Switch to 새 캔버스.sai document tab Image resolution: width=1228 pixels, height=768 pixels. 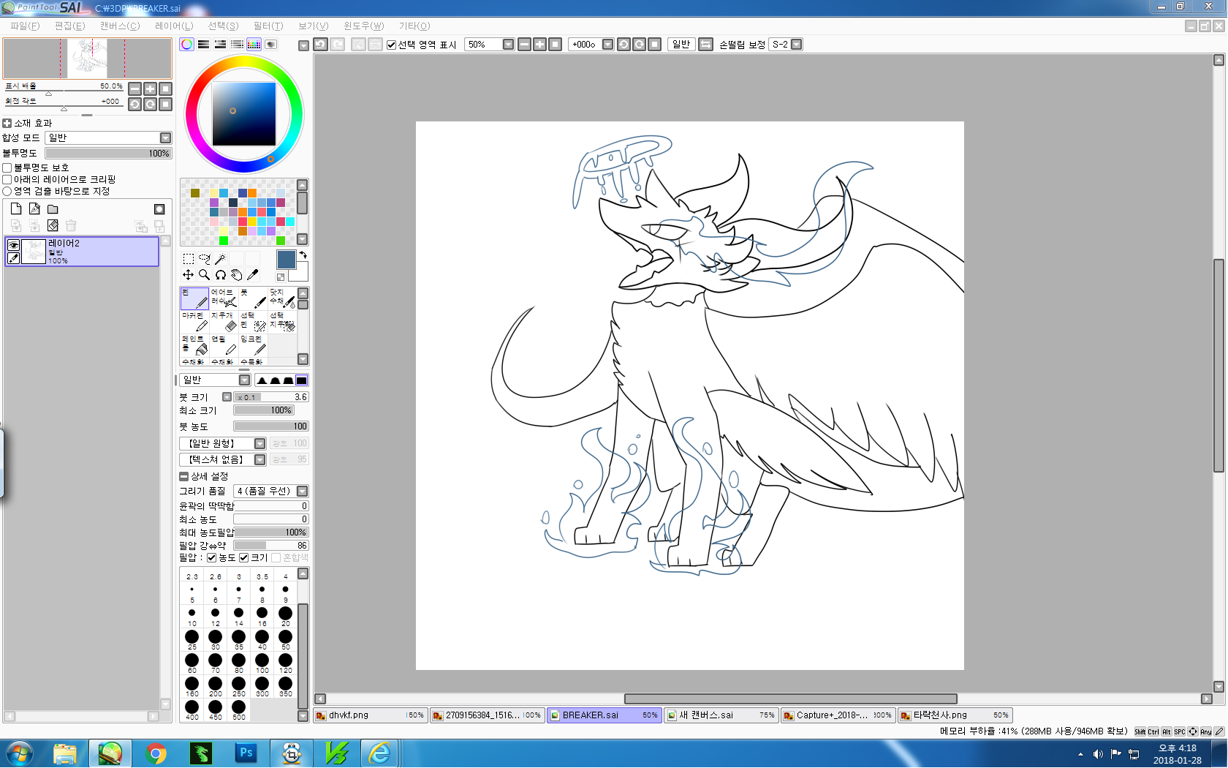721,715
